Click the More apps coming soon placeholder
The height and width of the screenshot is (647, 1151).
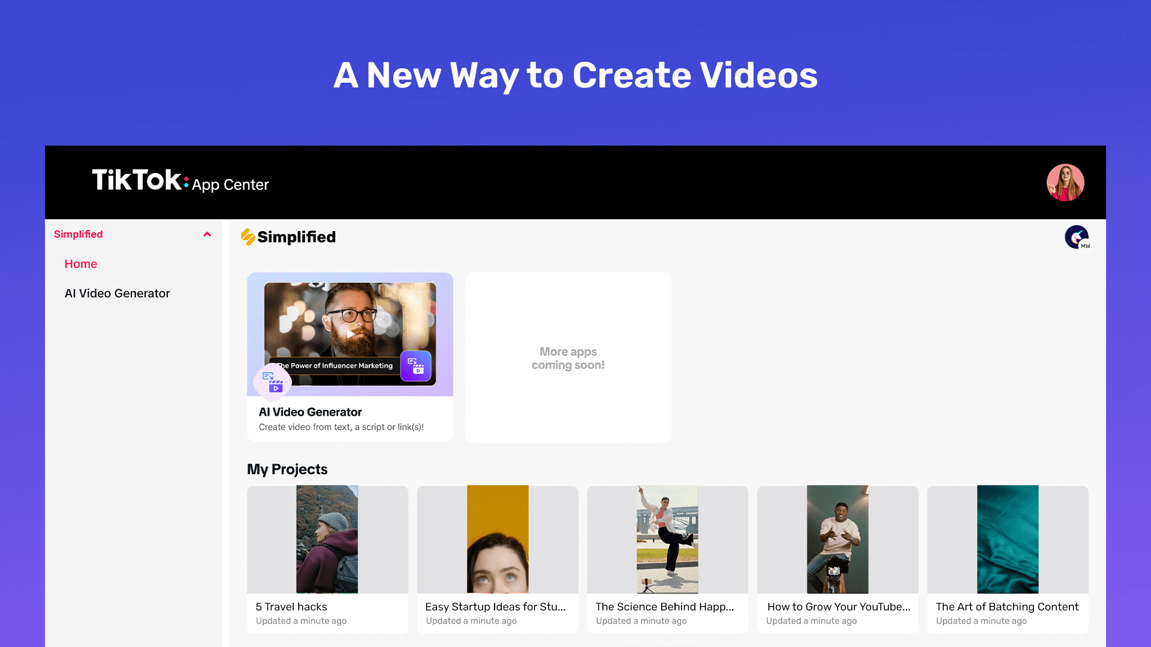pyautogui.click(x=568, y=357)
